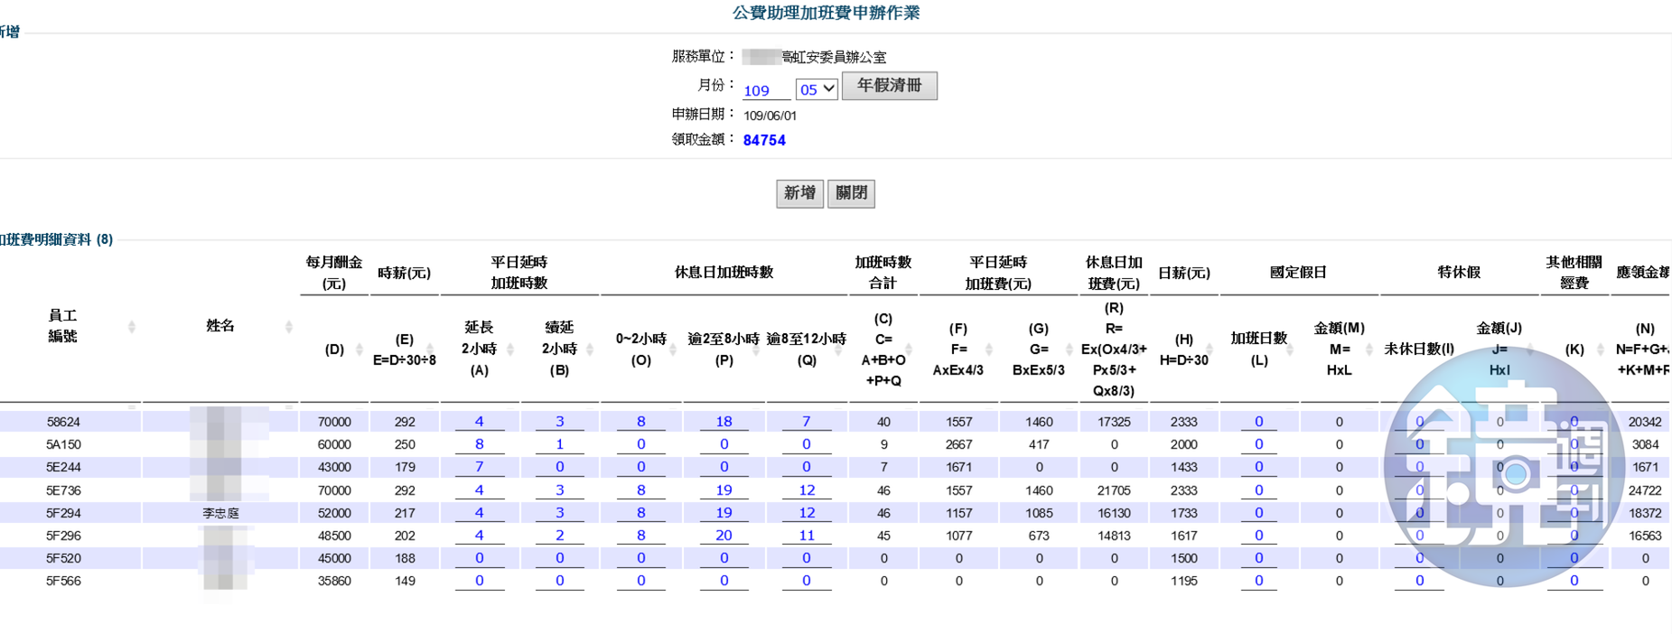Select employee number 5A150 cell
Image resolution: width=1672 pixels, height=634 pixels.
(x=63, y=444)
